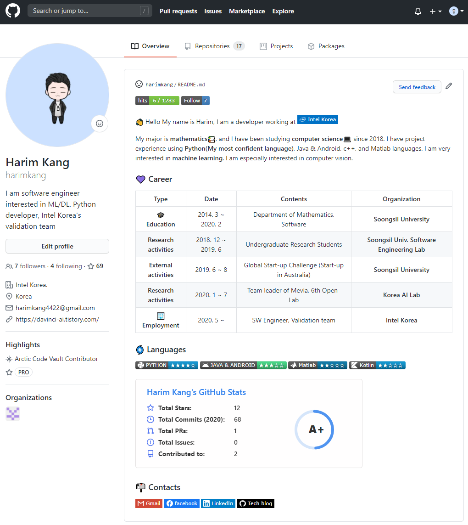
Task: Set status via smiley icon on avatar
Action: (x=100, y=124)
